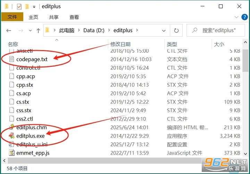
Task: Expand the chevron after editplus breadcrumb
Action: point(137,30)
